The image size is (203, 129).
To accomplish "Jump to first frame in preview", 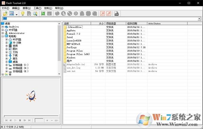I will point(6,120).
